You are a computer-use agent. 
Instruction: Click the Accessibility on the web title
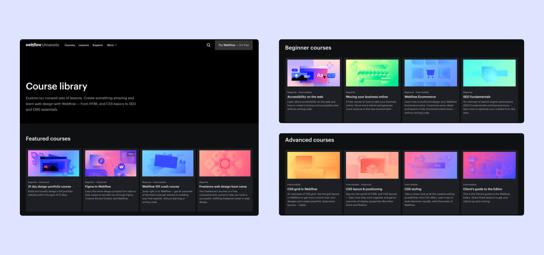(x=305, y=97)
